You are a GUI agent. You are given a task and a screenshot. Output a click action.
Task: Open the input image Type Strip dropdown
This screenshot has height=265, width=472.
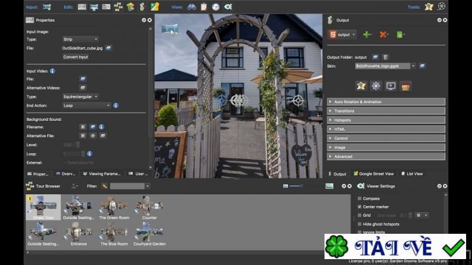pyautogui.click(x=80, y=39)
